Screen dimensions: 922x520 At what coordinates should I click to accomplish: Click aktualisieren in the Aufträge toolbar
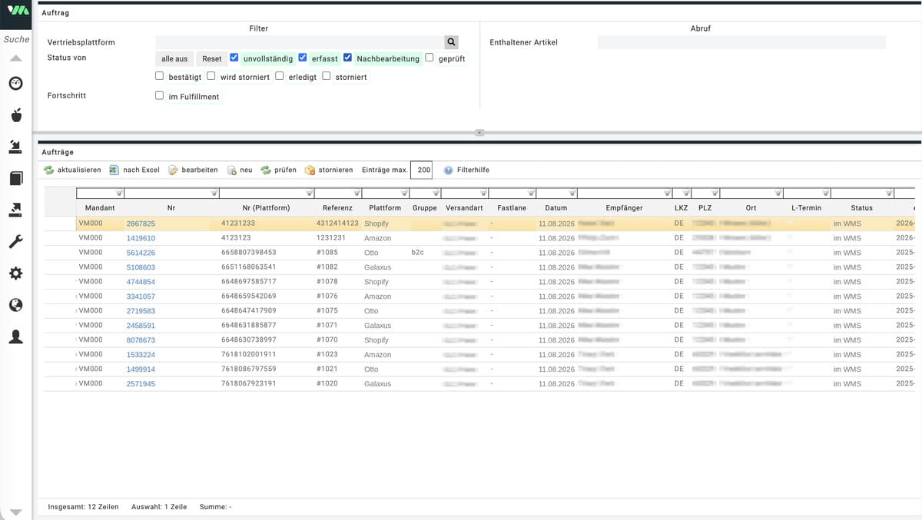(72, 170)
